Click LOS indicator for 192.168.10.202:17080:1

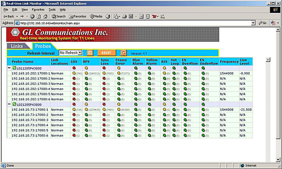(x=74, y=73)
